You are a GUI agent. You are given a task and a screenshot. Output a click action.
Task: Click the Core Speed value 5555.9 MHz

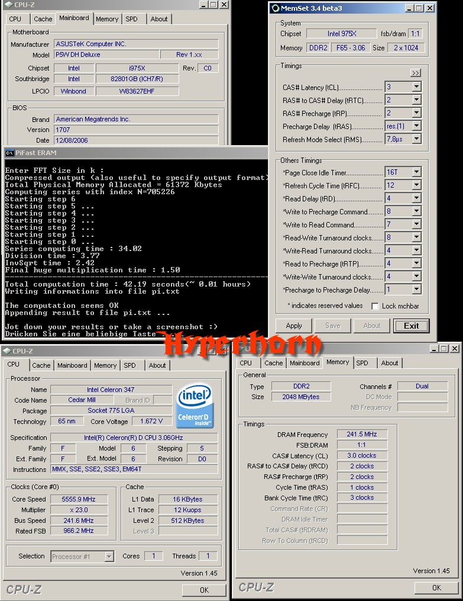pos(79,499)
